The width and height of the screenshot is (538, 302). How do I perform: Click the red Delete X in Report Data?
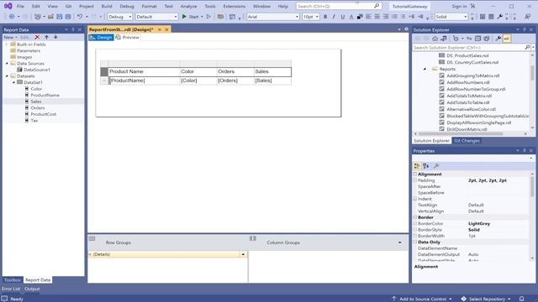point(37,37)
